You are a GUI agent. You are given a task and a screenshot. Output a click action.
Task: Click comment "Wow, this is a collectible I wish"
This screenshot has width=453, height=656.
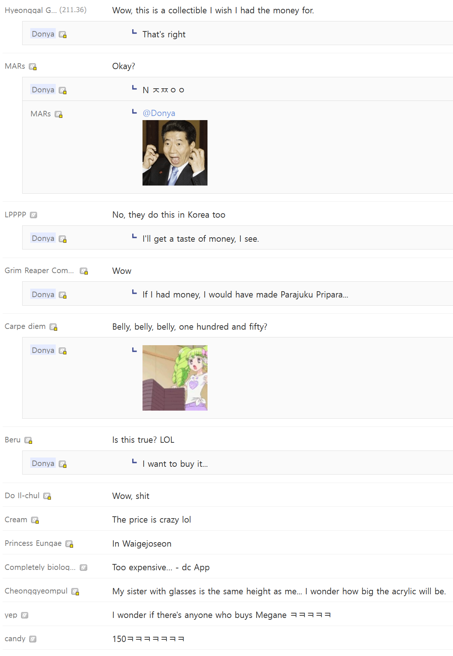[x=213, y=10]
